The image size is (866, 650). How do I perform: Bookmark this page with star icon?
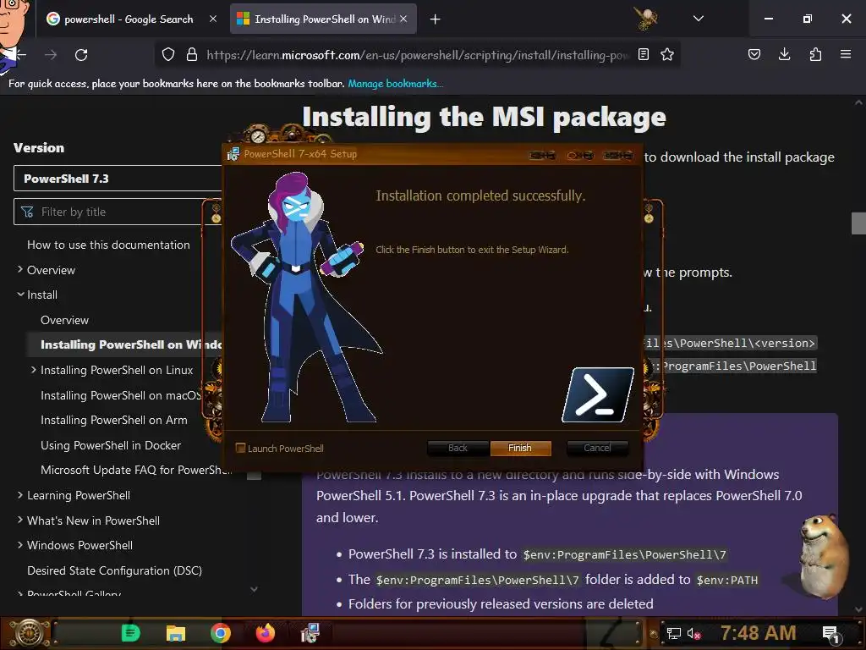coord(667,54)
